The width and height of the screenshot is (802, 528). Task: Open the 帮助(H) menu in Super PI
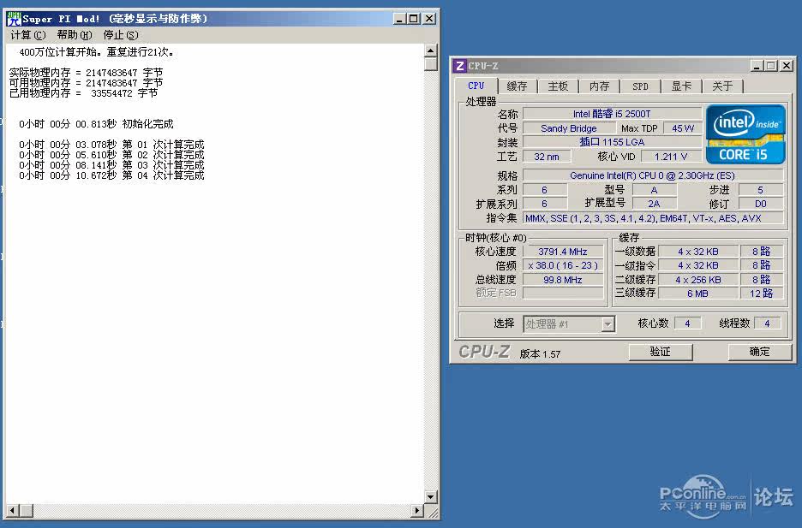click(x=75, y=35)
